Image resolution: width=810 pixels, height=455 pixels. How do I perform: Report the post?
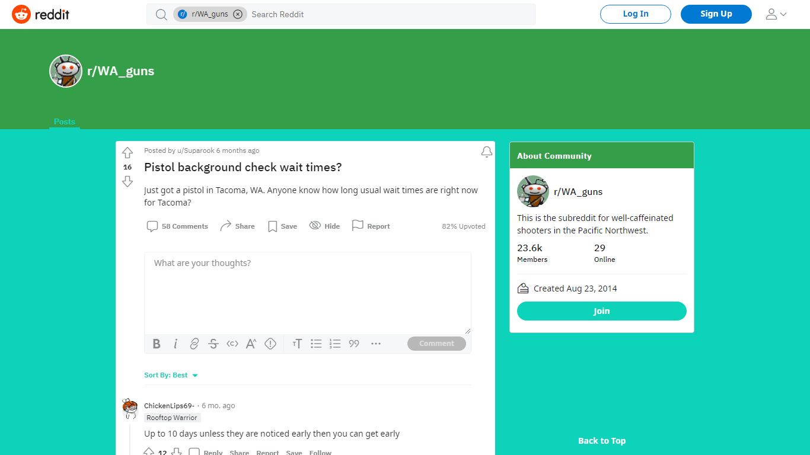tap(371, 226)
